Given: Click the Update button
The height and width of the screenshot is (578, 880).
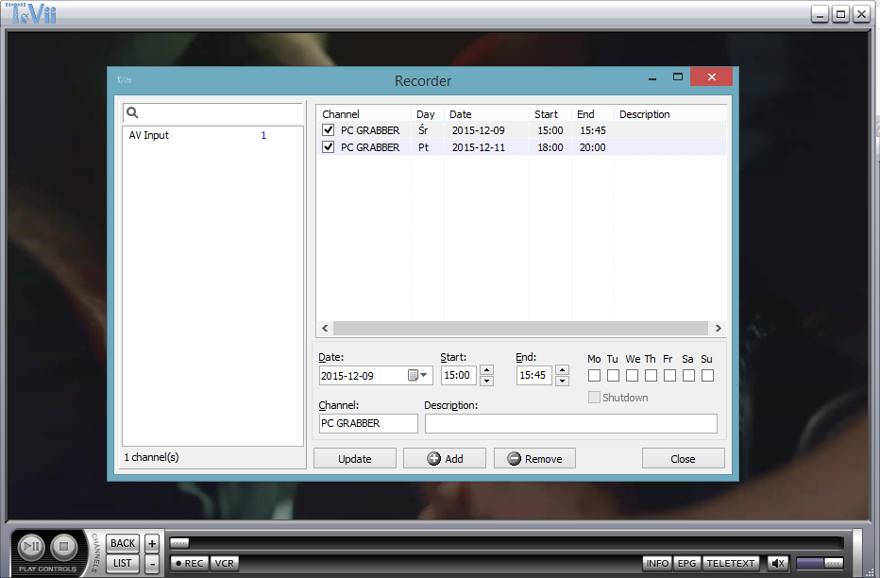Looking at the screenshot, I should tap(355, 458).
